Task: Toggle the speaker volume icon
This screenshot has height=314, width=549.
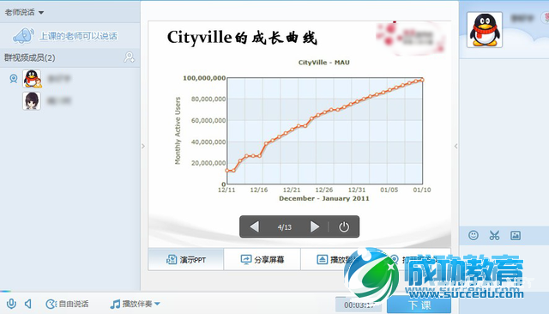Action: click(x=28, y=304)
